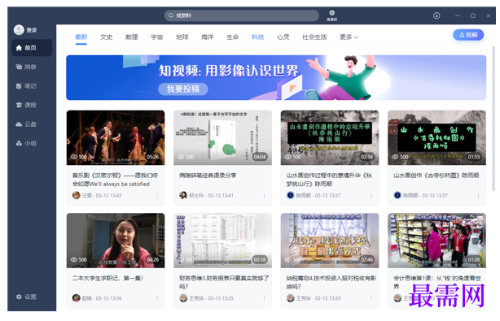Open 课程 courses in sidebar
Image resolution: width=500 pixels, height=321 pixels.
(26, 105)
